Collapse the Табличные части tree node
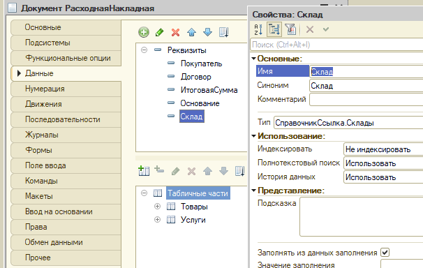Screen dimensions: 423x268 coord(144,193)
